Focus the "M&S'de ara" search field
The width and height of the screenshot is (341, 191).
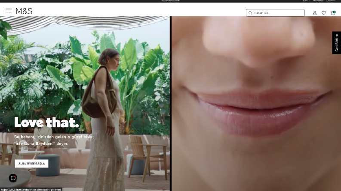click(275, 13)
